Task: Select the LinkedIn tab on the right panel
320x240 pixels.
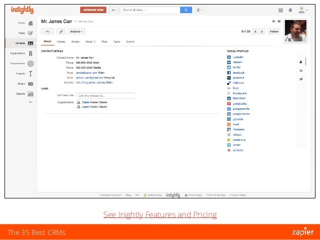Action: click(301, 71)
